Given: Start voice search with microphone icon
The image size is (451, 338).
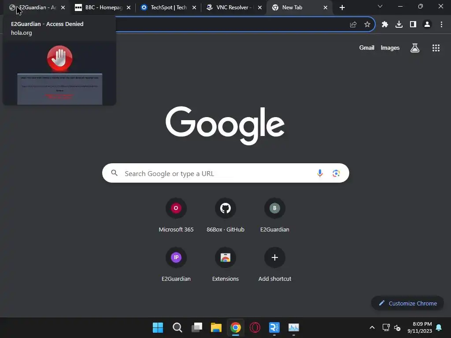Looking at the screenshot, I should (x=320, y=173).
